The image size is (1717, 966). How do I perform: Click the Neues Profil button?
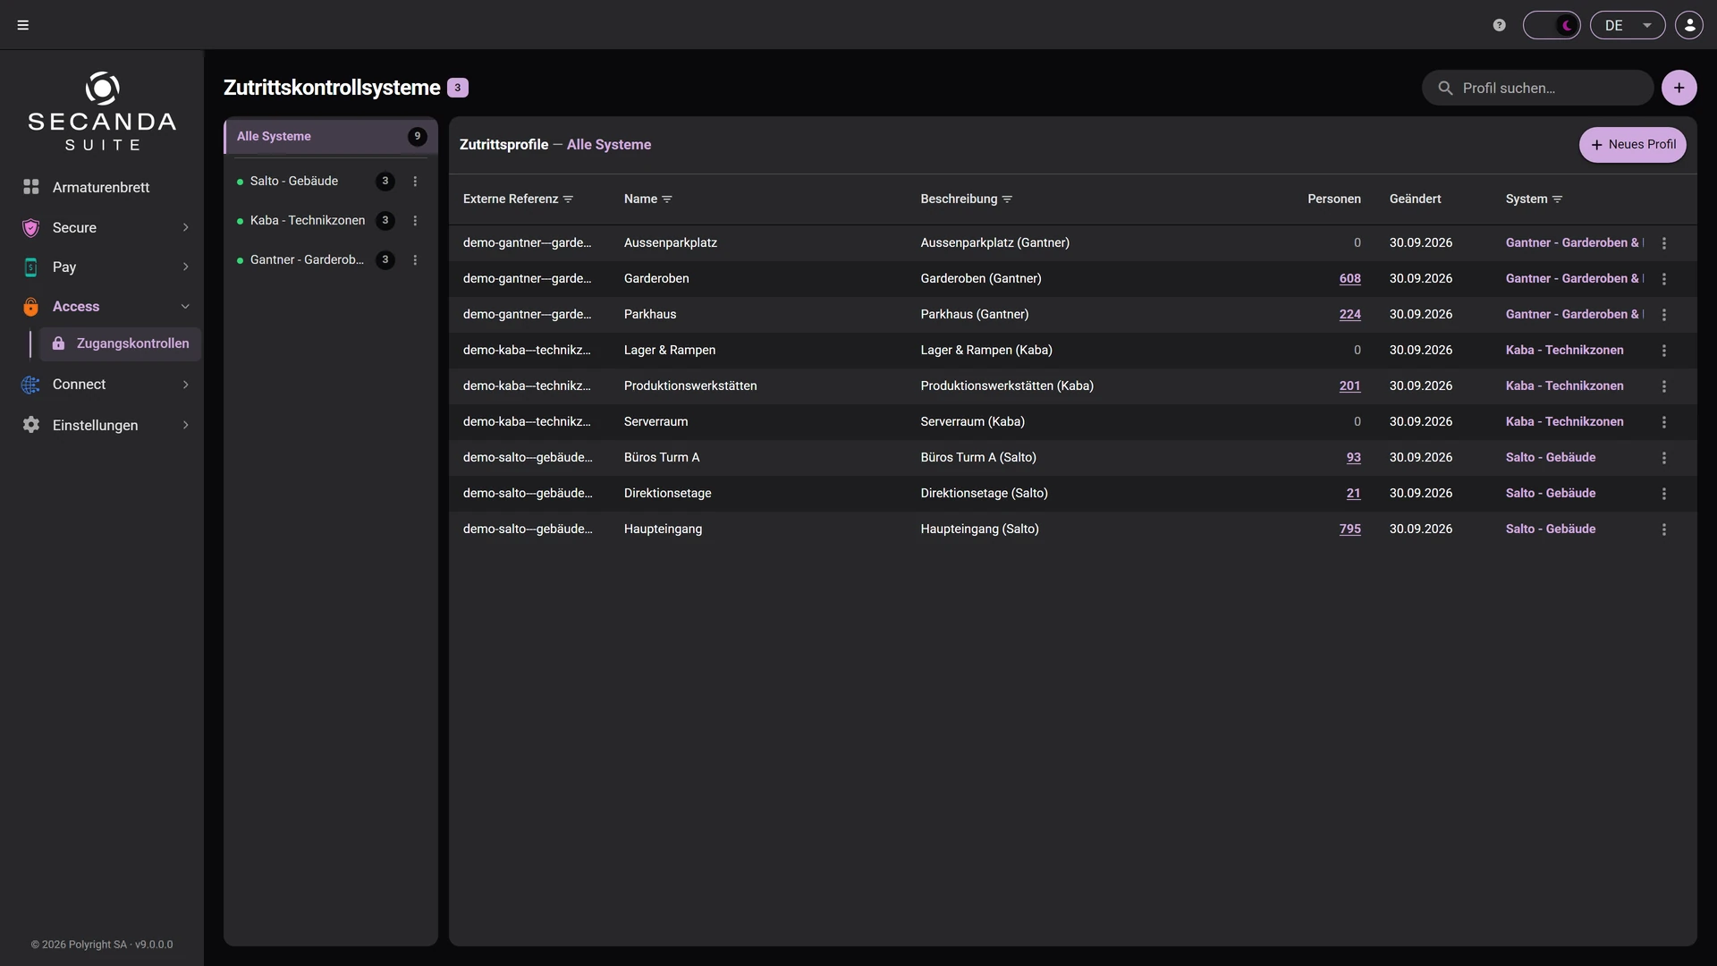[1633, 145]
